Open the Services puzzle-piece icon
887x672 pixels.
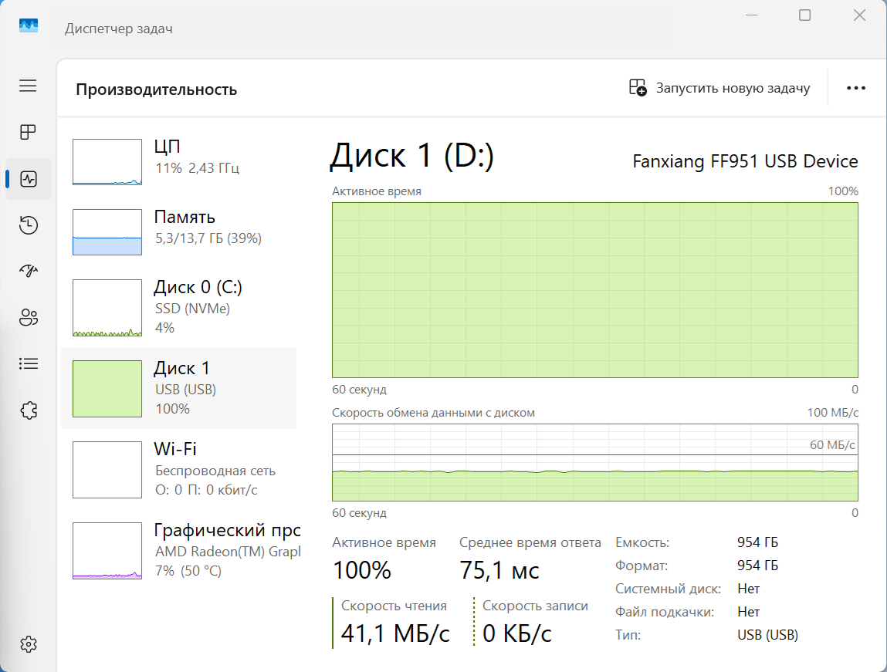[x=28, y=410]
